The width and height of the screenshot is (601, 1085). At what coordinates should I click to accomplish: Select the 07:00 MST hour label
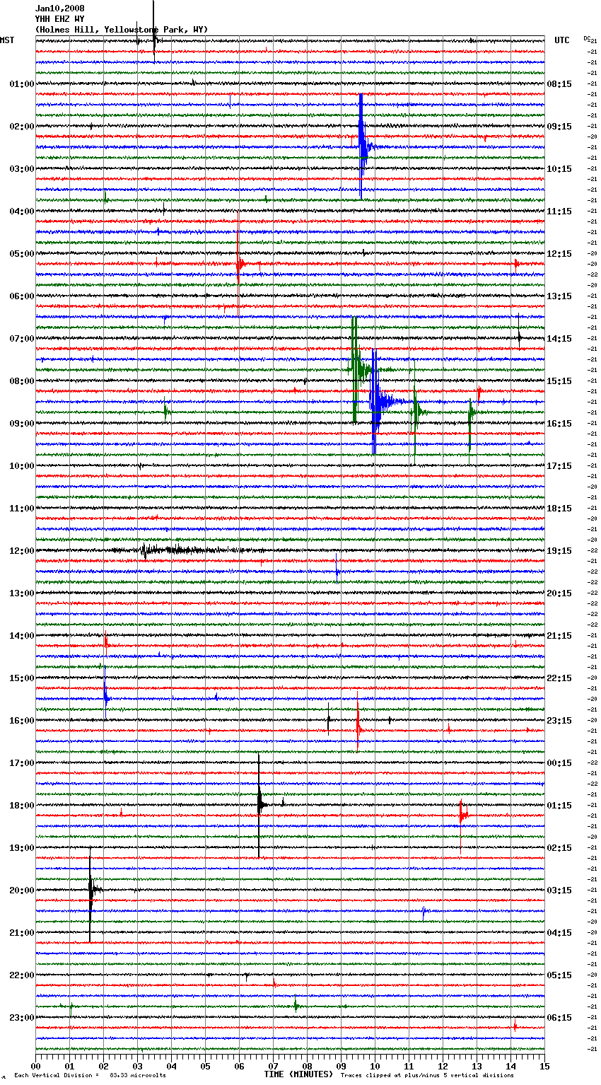point(22,339)
